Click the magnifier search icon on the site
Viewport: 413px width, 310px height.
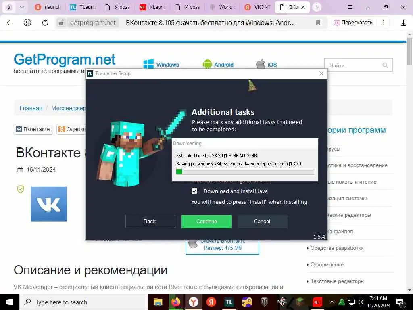(x=385, y=65)
